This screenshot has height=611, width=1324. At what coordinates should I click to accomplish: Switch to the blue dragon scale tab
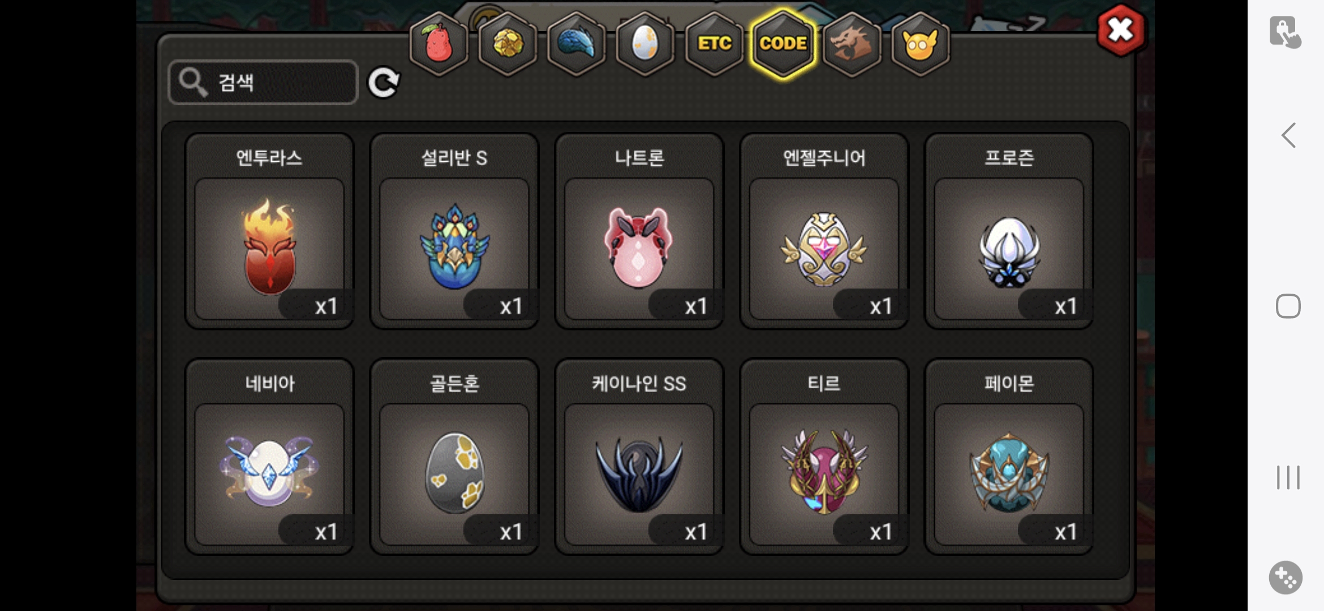[x=576, y=44]
